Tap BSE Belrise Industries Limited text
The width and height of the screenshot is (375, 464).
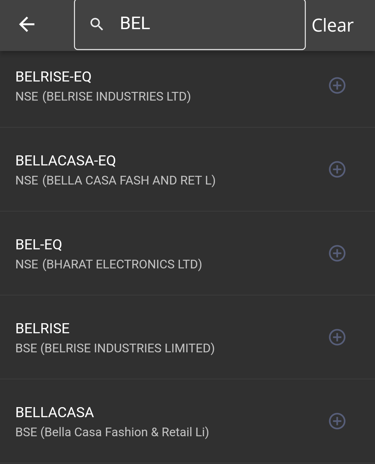pyautogui.click(x=115, y=348)
